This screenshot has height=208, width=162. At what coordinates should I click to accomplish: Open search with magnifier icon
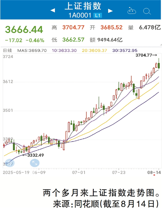pos(147,11)
